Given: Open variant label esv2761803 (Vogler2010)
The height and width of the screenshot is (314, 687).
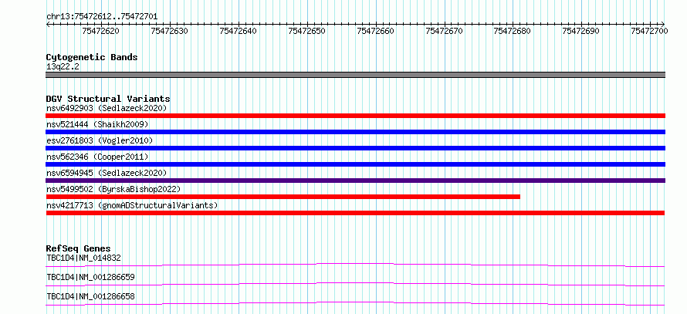Looking at the screenshot, I should click(100, 140).
